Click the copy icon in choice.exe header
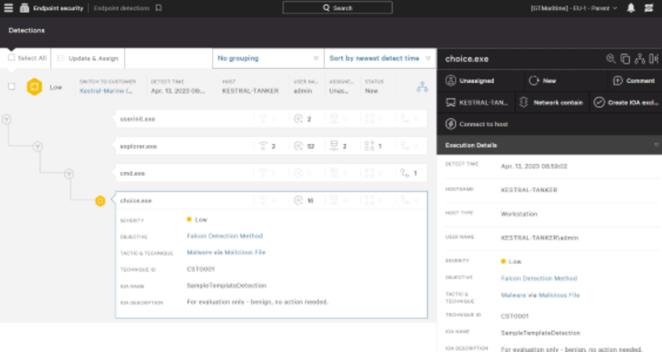The width and height of the screenshot is (662, 352). [x=625, y=59]
